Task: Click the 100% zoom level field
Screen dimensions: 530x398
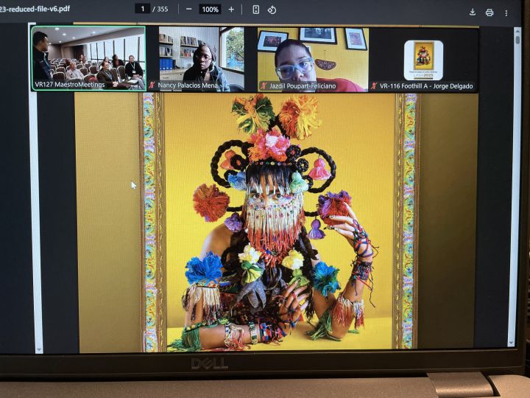Action: [x=210, y=10]
